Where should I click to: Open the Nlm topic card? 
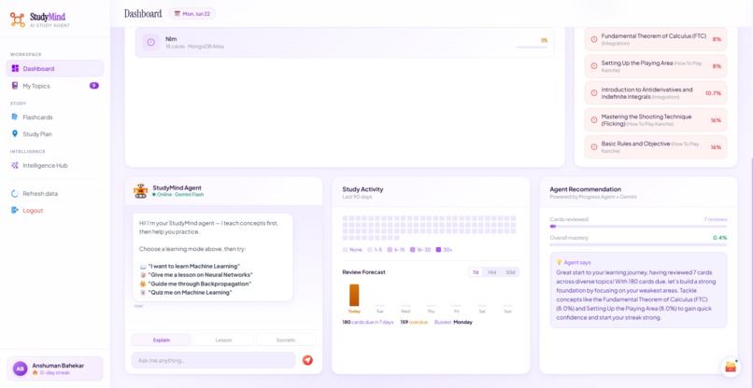[345, 43]
